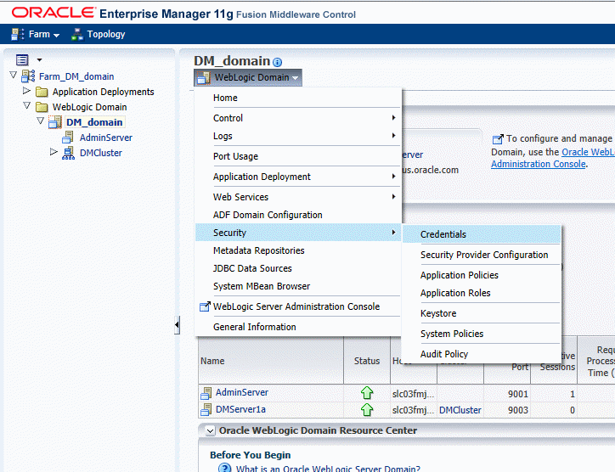Select ADF Domain Configuration
The image size is (615, 472).
(298, 215)
